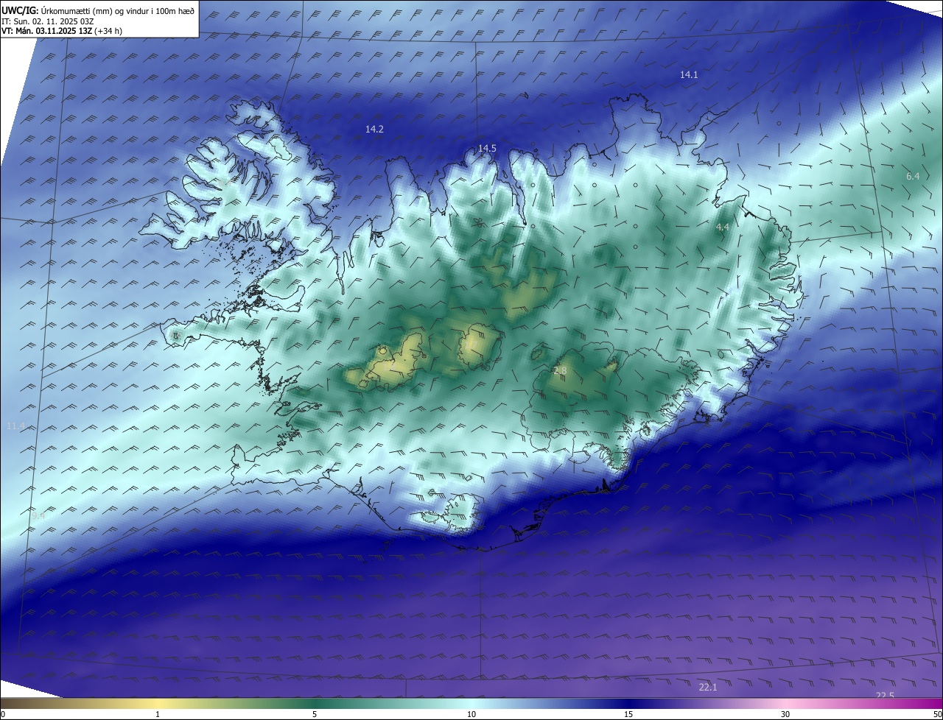Click the 15 label on the colour scale
This screenshot has height=720, width=943.
(628, 714)
